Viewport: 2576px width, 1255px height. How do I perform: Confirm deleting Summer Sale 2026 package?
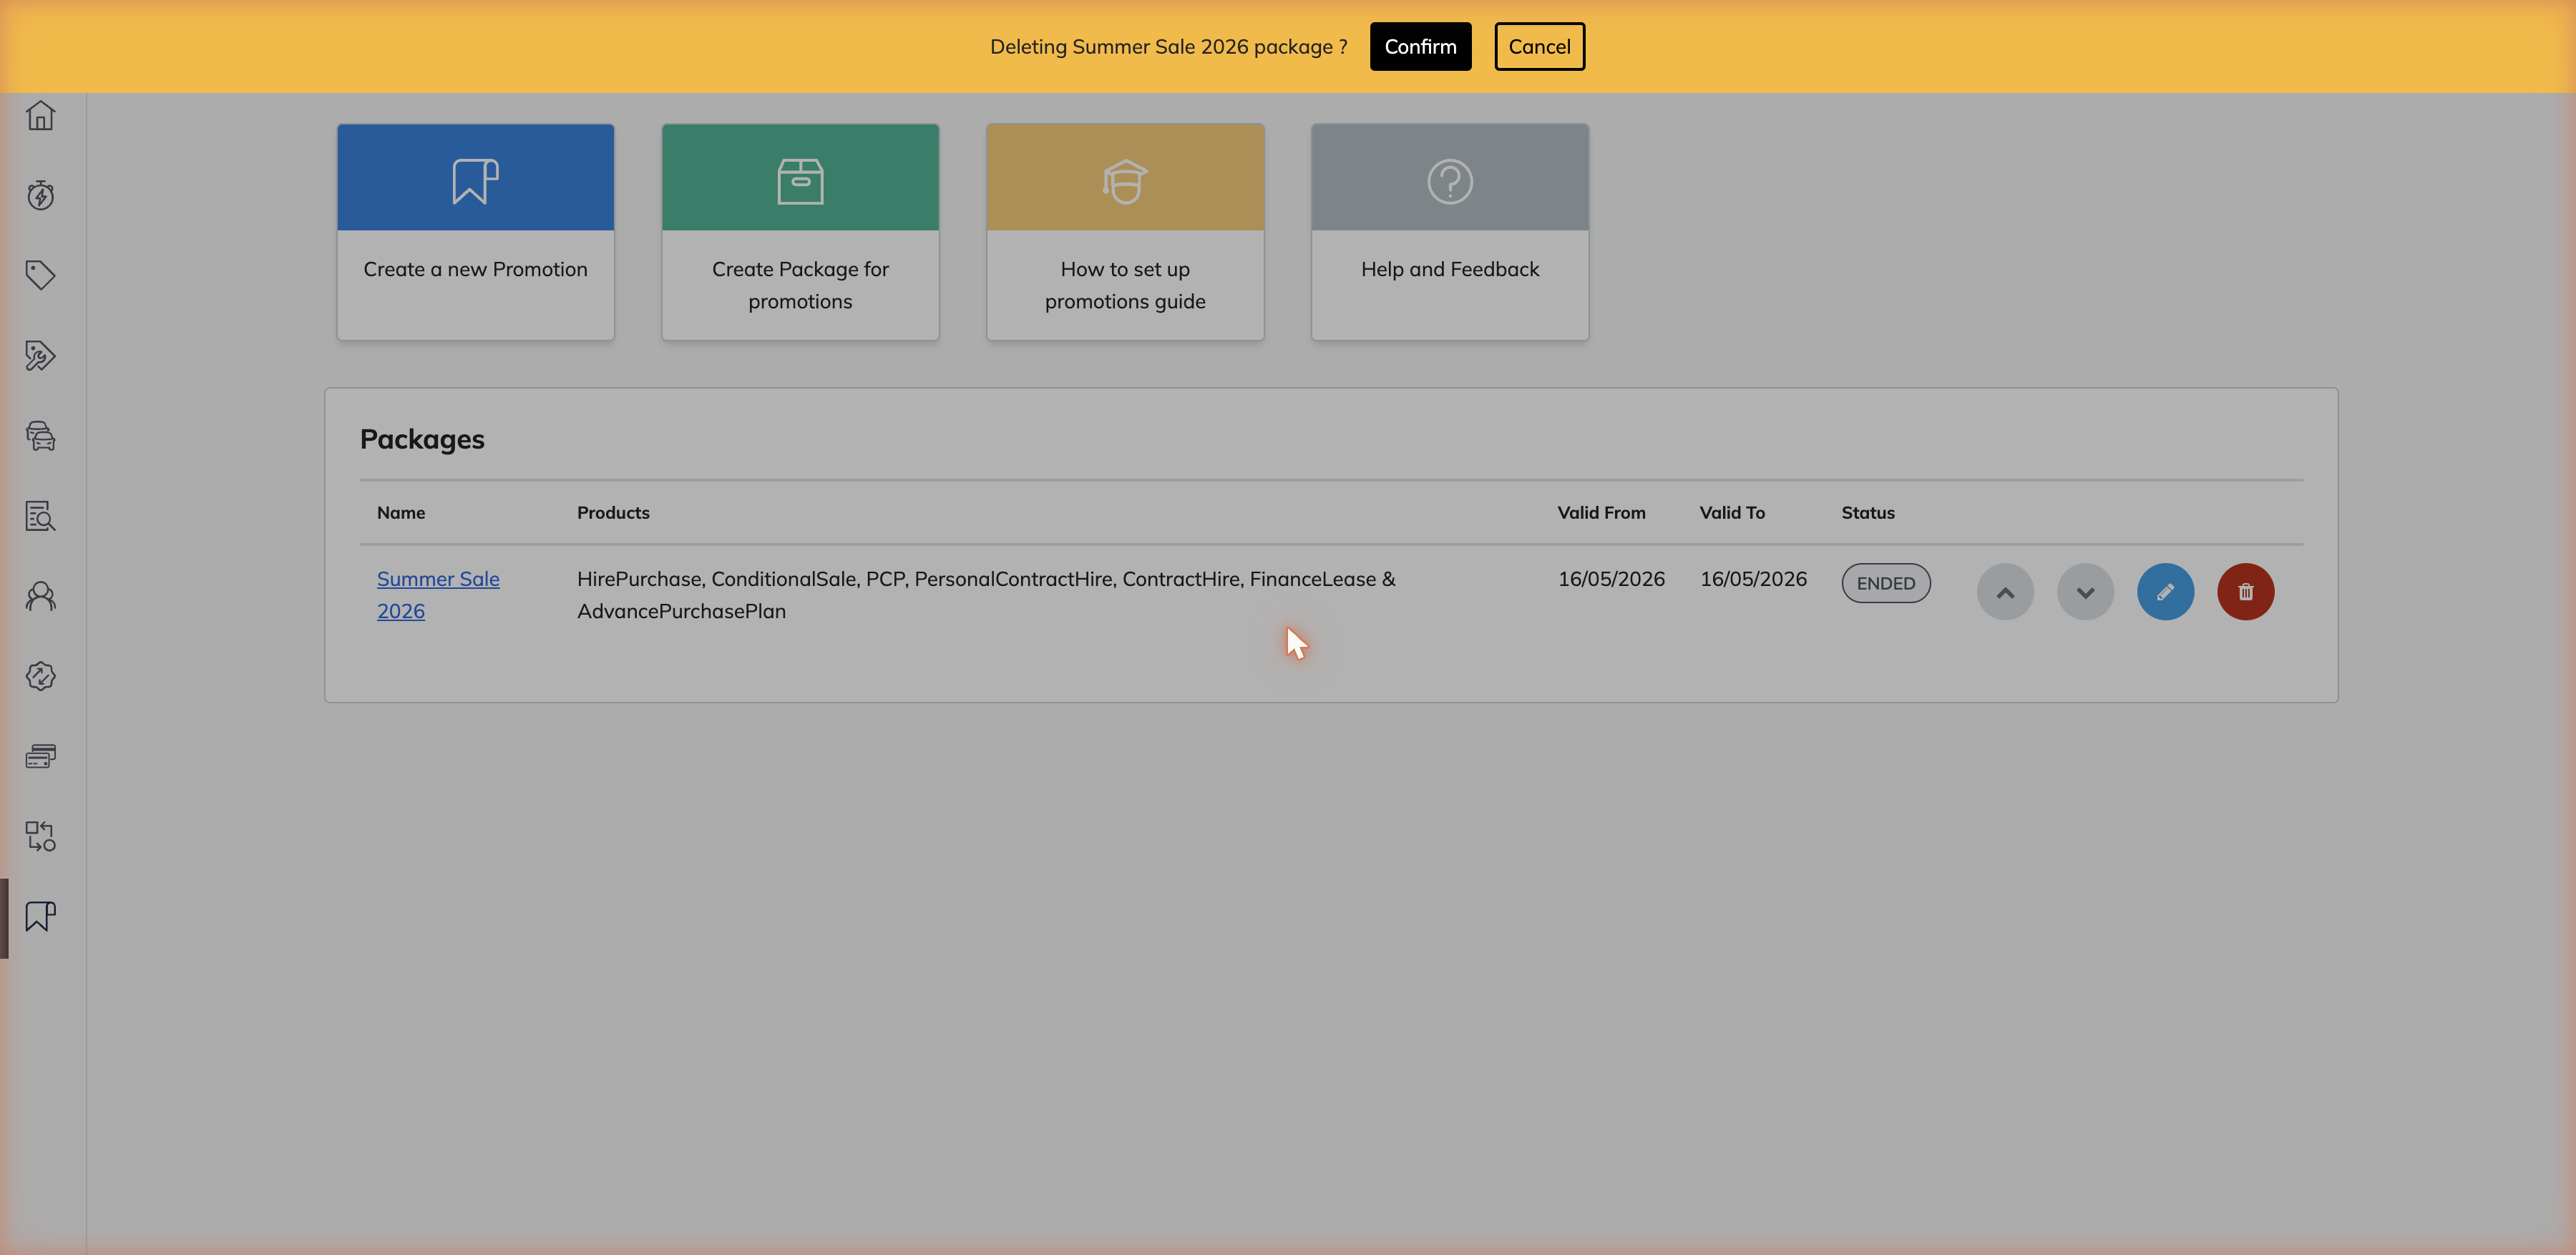pos(1420,47)
